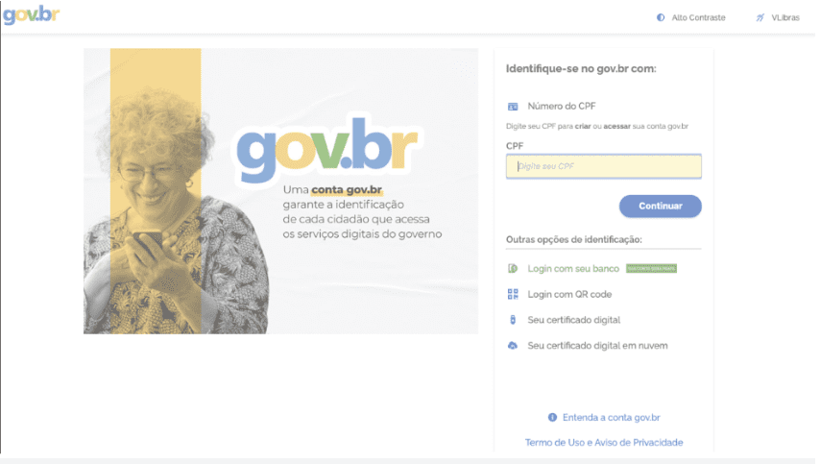This screenshot has height=464, width=820.
Task: Click the Continuar button
Action: (x=660, y=207)
